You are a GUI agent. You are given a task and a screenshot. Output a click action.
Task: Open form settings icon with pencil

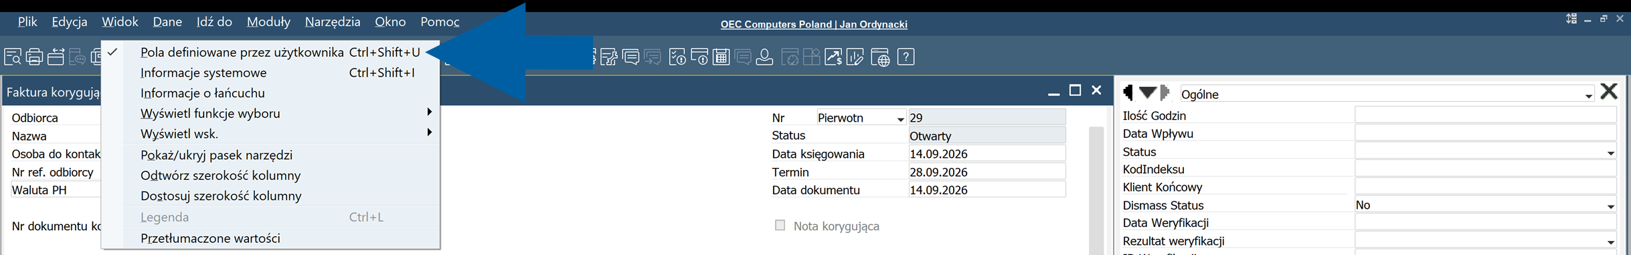point(609,57)
